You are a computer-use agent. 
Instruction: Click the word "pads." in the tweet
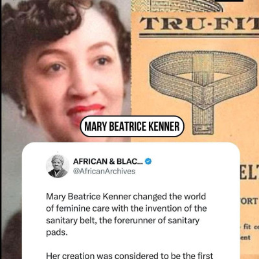57,232
